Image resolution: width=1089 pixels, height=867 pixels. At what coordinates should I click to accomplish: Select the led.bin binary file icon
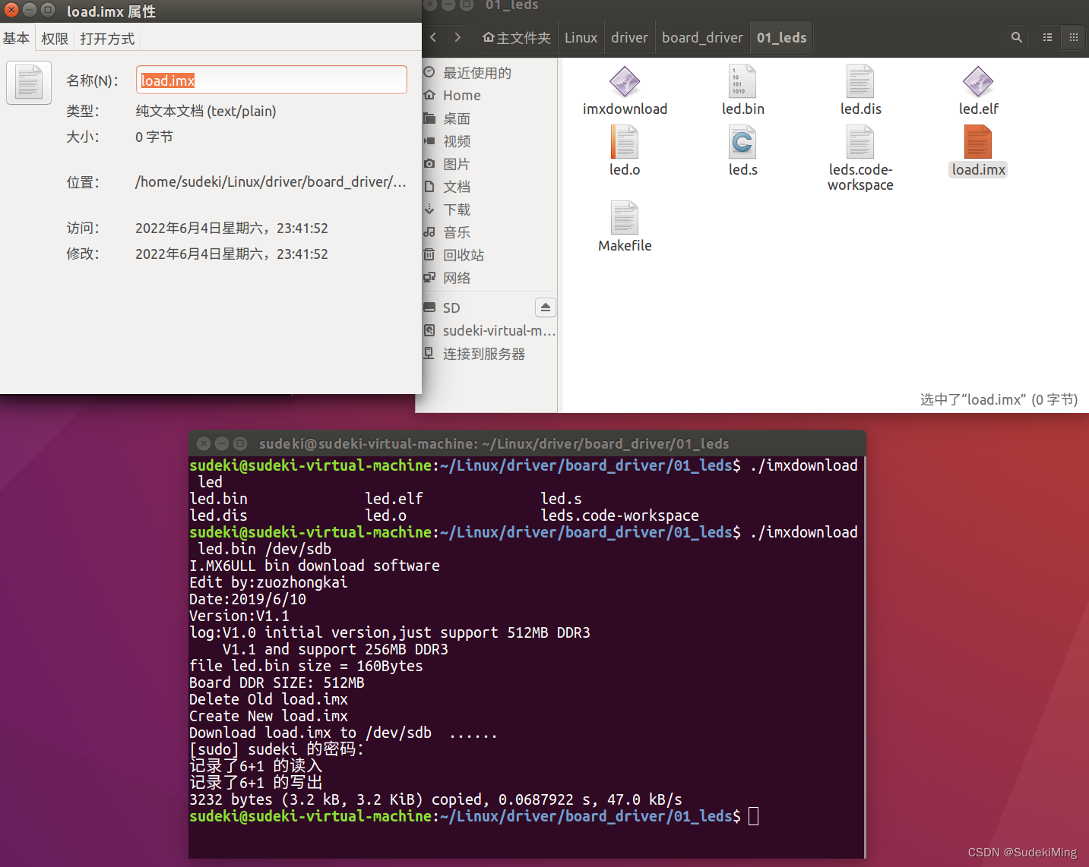(742, 82)
